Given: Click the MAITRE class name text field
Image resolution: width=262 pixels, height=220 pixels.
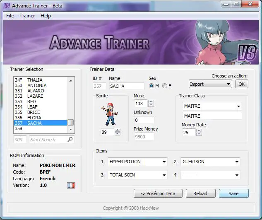Looking at the screenshot, I should coord(212,116).
